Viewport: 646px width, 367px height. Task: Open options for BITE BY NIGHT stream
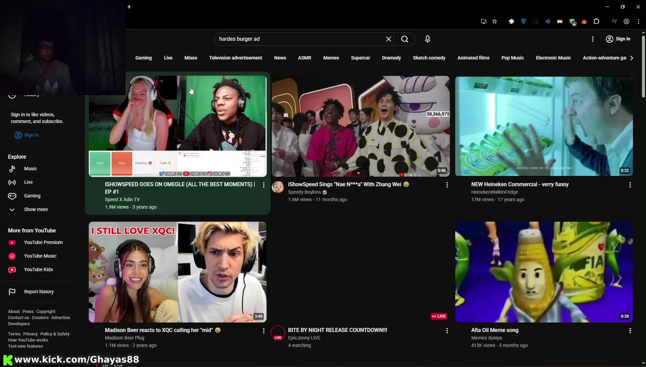(447, 331)
